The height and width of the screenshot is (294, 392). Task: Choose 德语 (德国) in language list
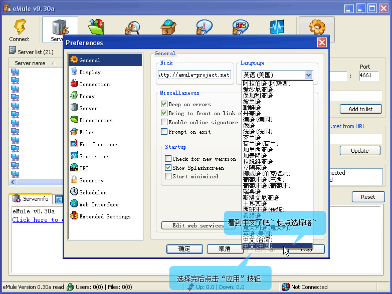(x=278, y=119)
